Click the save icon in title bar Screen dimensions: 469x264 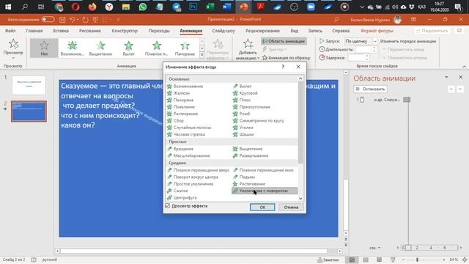coord(62,20)
